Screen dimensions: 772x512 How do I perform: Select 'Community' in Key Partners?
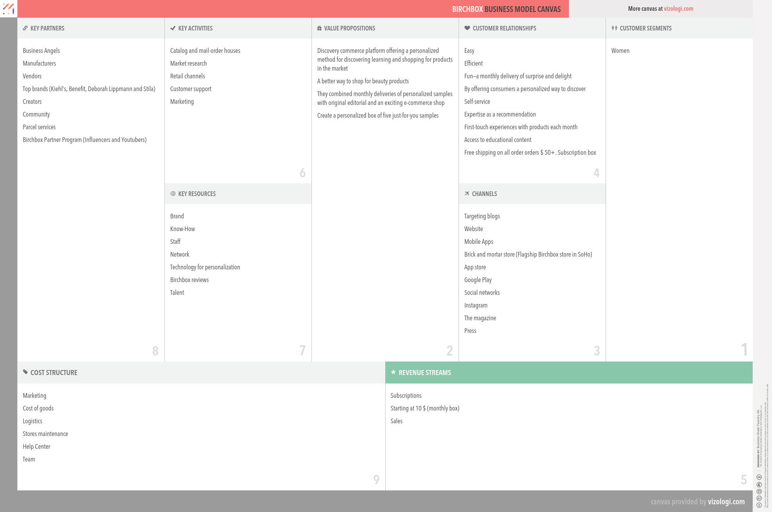(36, 114)
